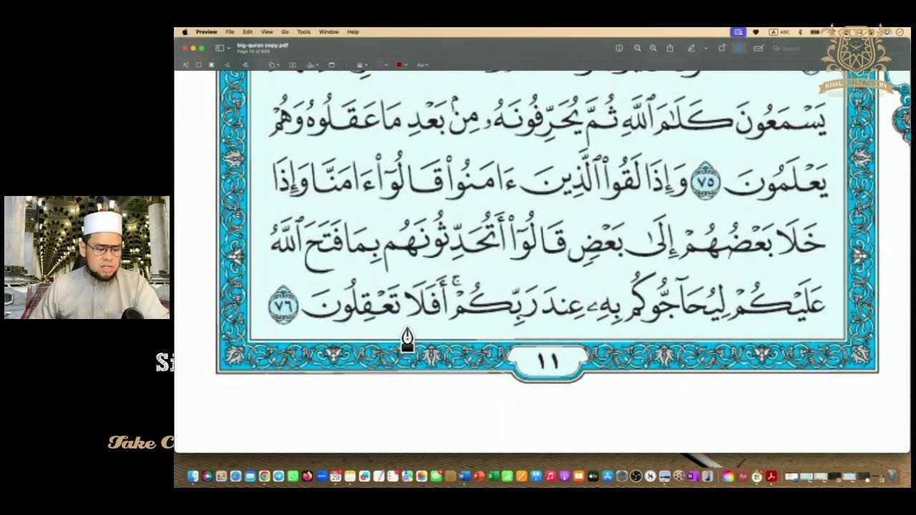Click the big-quran copy.pdf document title
The height and width of the screenshot is (515, 916).
pos(263,45)
